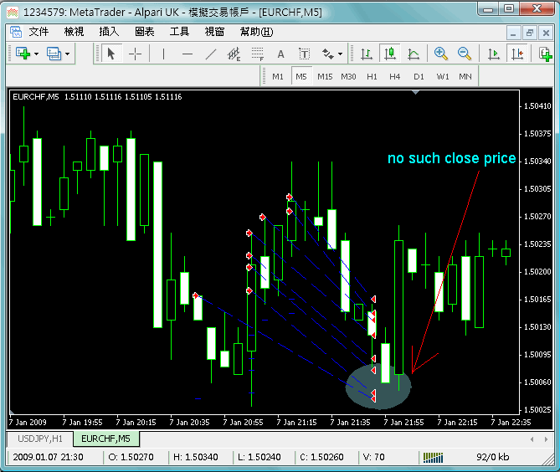Image resolution: width=560 pixels, height=472 pixels.
Task: Click the 7 Jan 21:55 time axis label
Action: (403, 423)
